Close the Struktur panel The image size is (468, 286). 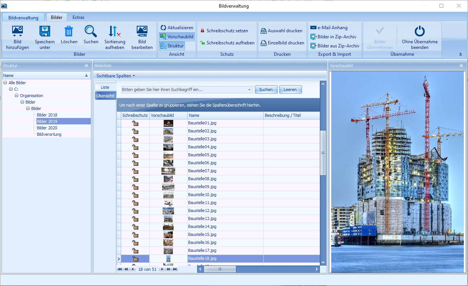click(x=86, y=66)
